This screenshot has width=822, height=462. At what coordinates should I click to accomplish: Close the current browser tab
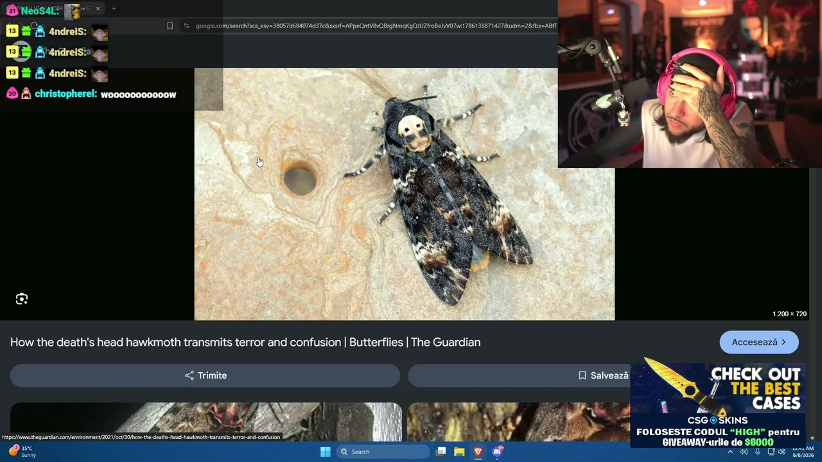click(98, 8)
